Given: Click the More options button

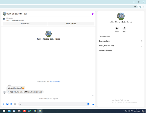Looking at the screenshot, I should click(71, 24).
